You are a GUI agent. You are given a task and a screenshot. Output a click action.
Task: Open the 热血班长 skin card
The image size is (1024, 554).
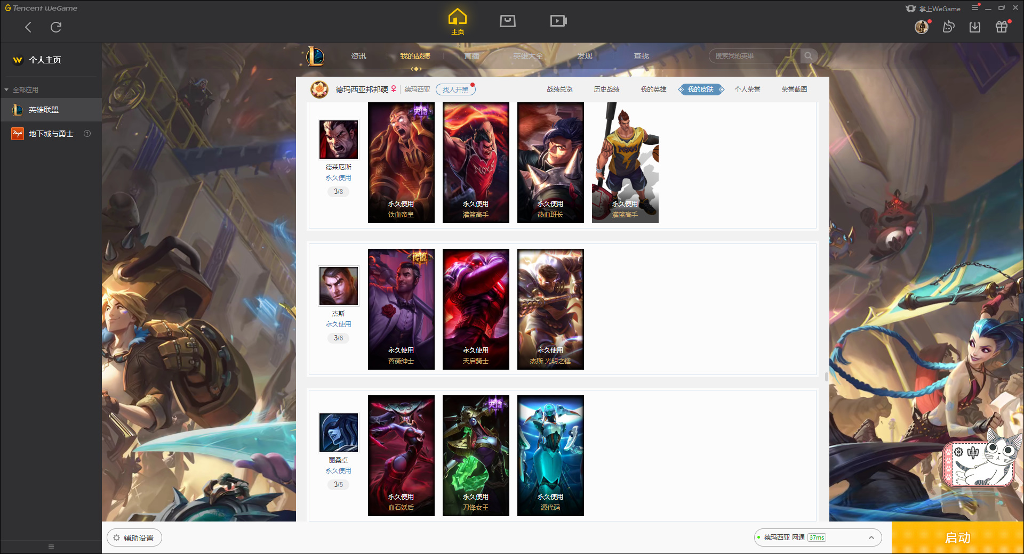click(550, 162)
